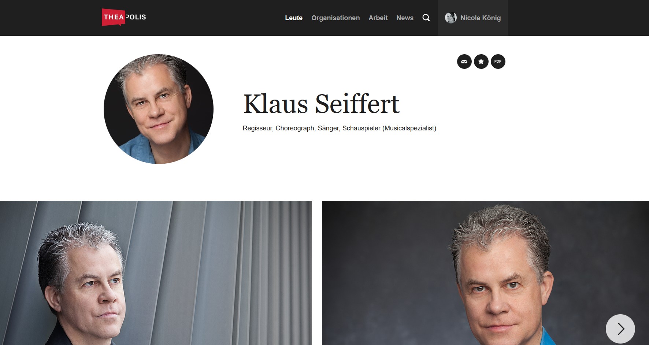Click the red THEA part of logo
Screen dimensions: 649x345
coord(113,17)
